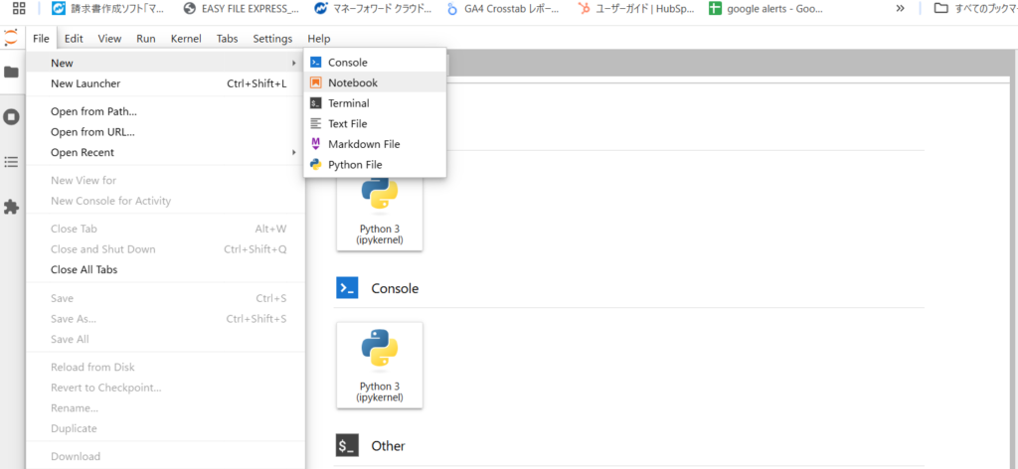Viewport: 1018px width, 469px height.
Task: Expand the Open Recent submenu
Action: 166,152
